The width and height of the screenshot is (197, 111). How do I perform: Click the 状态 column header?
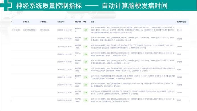[85, 22]
